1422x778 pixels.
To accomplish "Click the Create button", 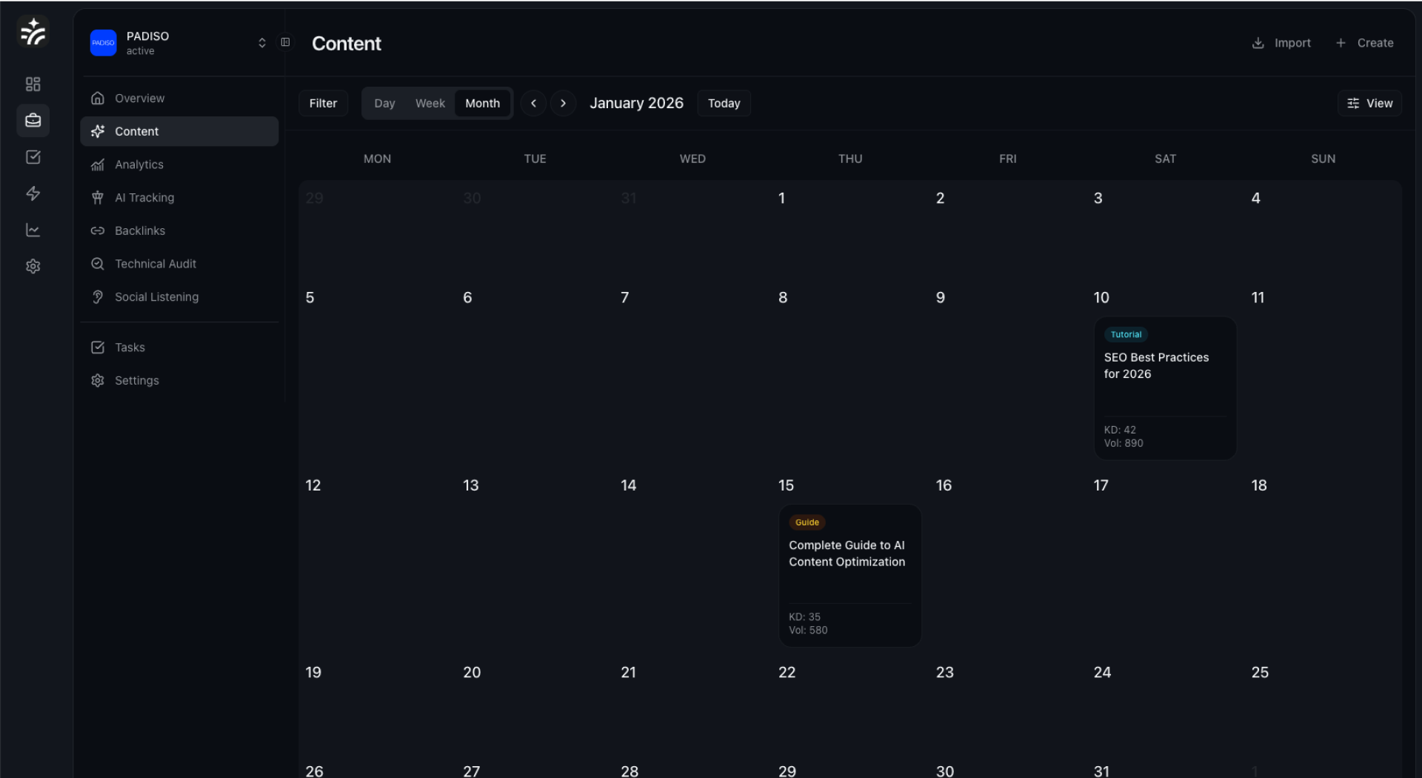I will point(1365,42).
